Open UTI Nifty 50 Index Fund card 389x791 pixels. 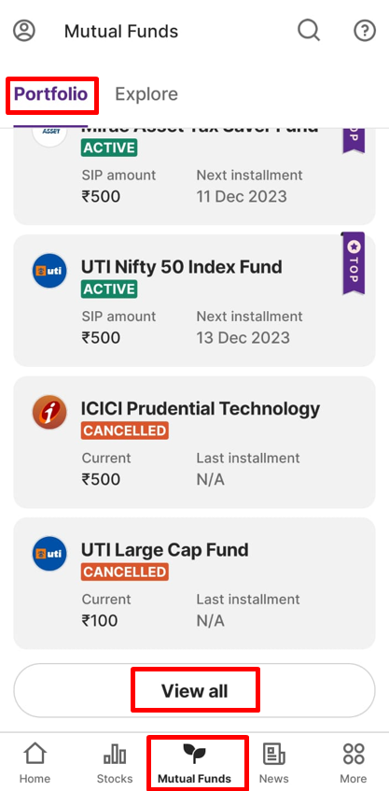(194, 300)
